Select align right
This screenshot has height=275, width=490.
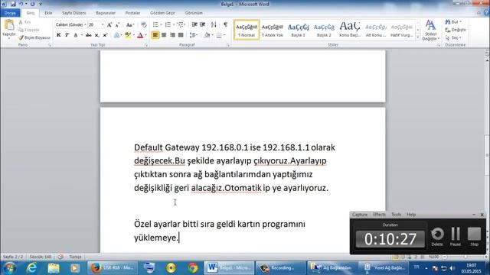point(172,35)
